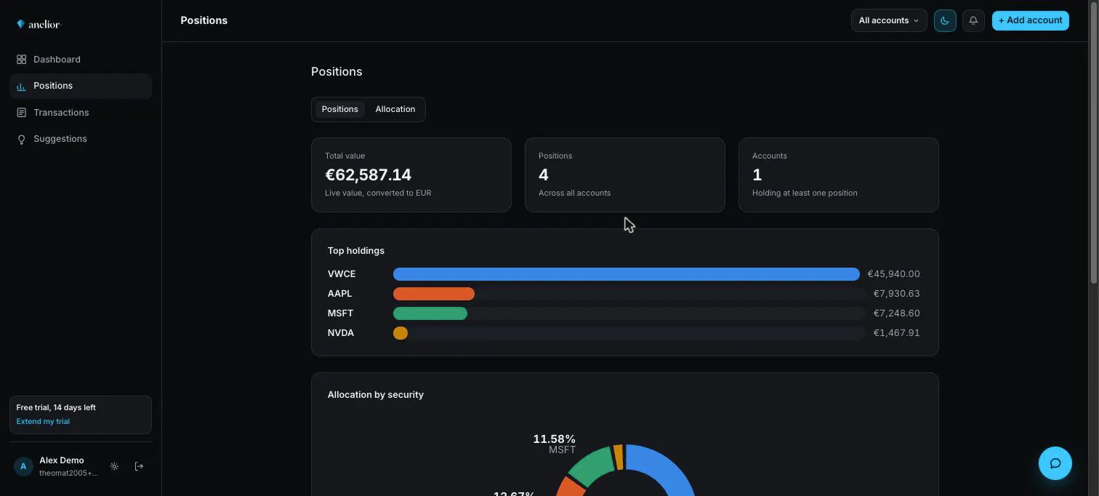1099x496 pixels.
Task: Click the NVDA yellow holdings bar
Action: coord(400,333)
